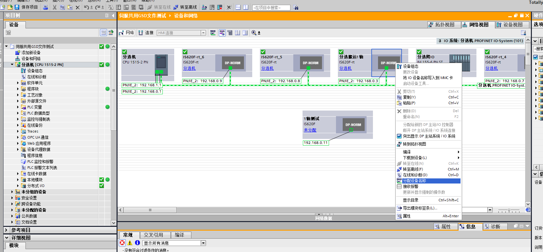Click the new project icon in toolbar
Image resolution: width=543 pixels, height=252 pixels.
3,7
